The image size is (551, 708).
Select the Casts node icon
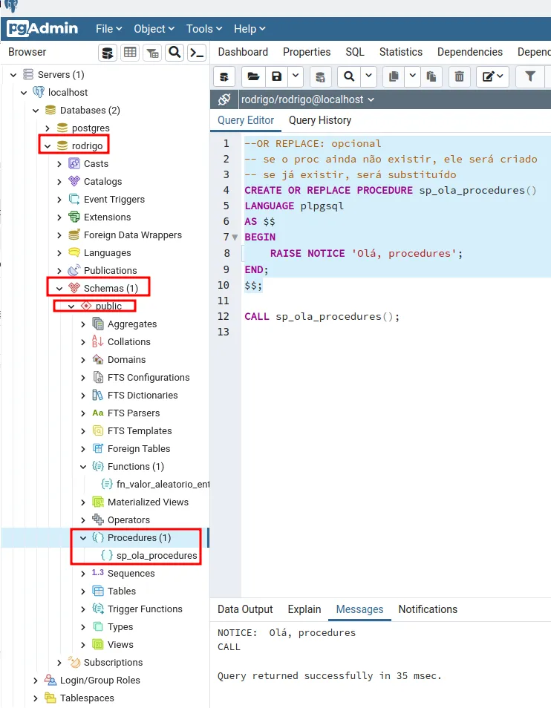pyautogui.click(x=74, y=163)
